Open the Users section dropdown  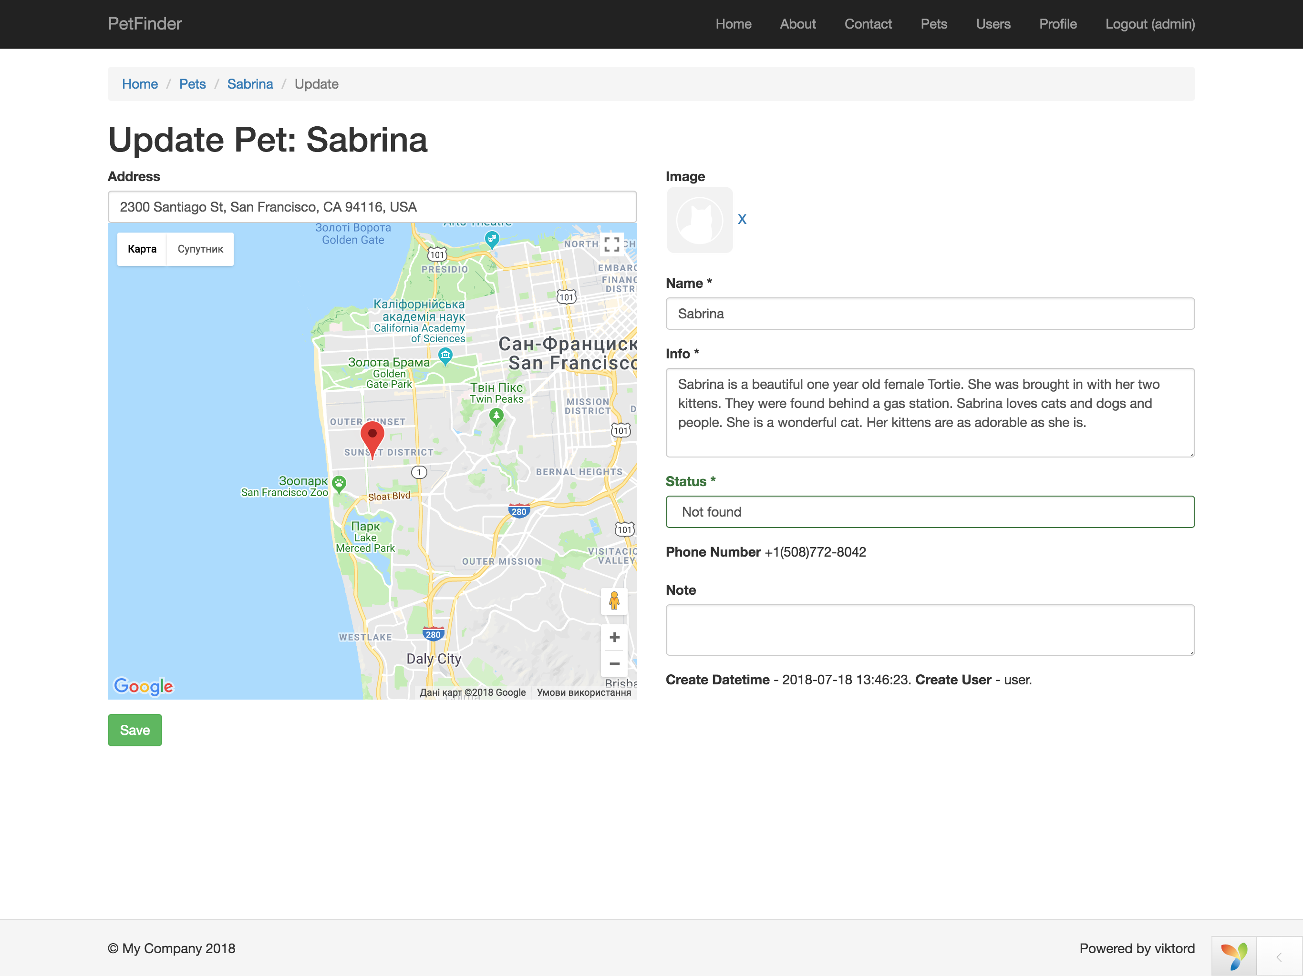(x=993, y=24)
